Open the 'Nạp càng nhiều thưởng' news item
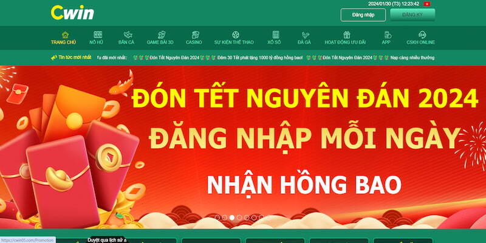486x243 pixels. (x=412, y=58)
